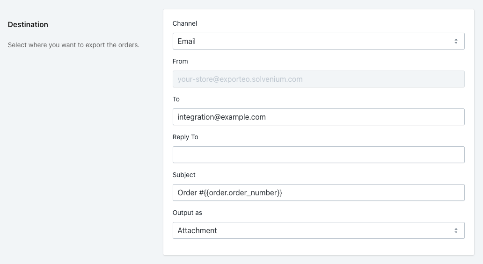This screenshot has width=483, height=264.
Task: Click the export orders description text
Action: (x=73, y=45)
